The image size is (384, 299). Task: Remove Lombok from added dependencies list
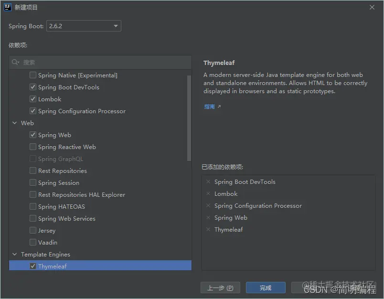pos(208,194)
